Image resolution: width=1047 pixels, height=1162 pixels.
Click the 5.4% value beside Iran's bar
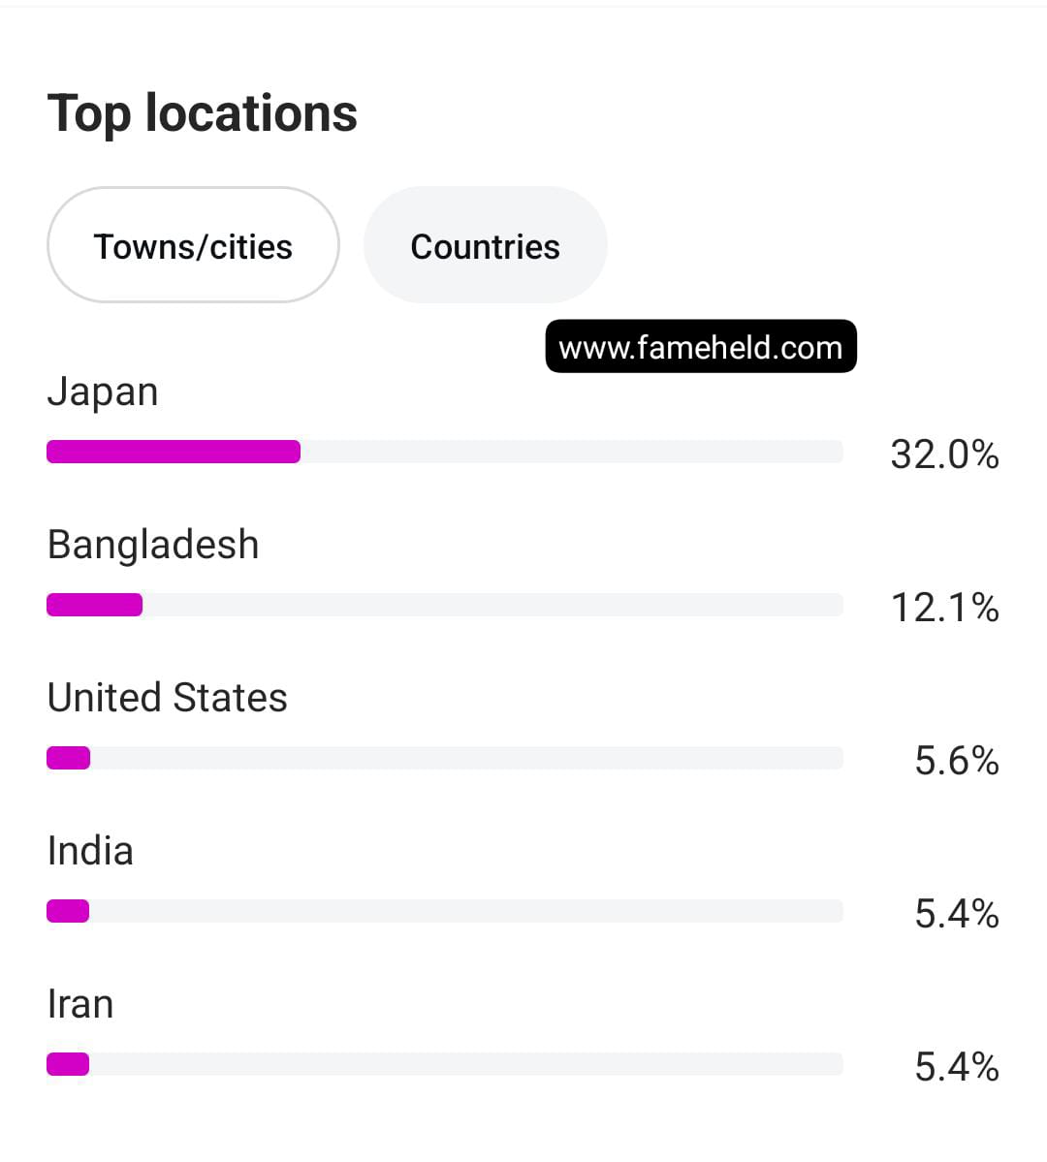pos(956,1067)
